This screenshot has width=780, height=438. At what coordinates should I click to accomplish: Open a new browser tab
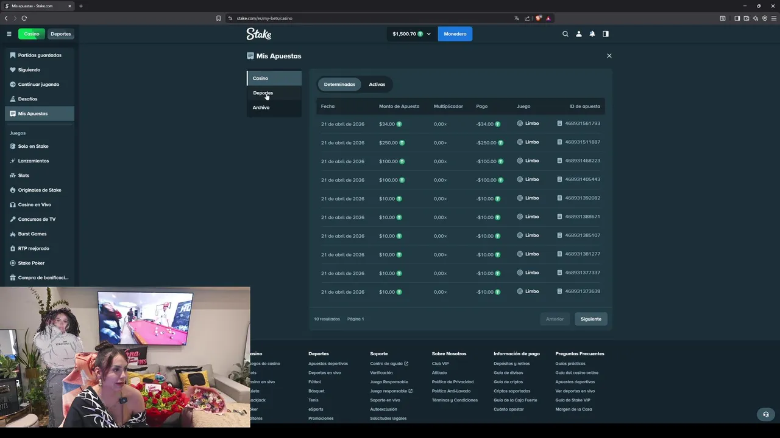pyautogui.click(x=80, y=6)
